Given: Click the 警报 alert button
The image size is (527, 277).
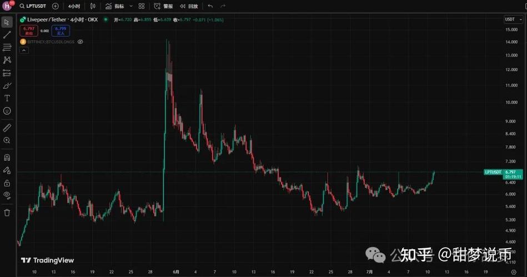Looking at the screenshot, I should [163, 6].
